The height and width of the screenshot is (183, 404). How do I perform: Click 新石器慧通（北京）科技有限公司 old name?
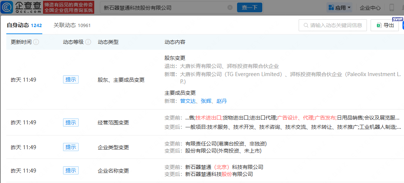pyautogui.click(x=224, y=167)
